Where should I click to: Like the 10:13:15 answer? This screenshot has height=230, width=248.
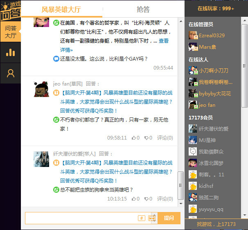coord(135,198)
